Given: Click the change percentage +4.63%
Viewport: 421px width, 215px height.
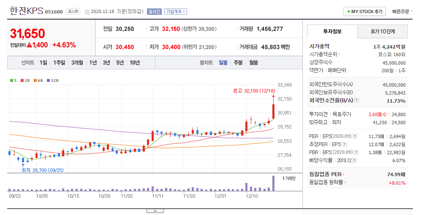Looking at the screenshot, I should [64, 45].
